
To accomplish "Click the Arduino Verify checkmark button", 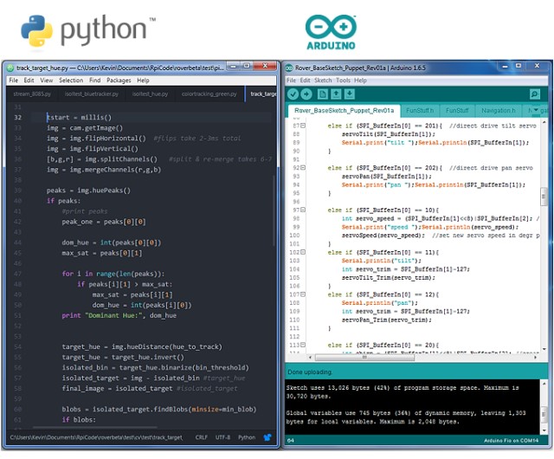I will tap(293, 94).
